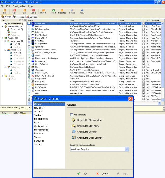Click Cancel in Options dialog
This screenshot has width=165, height=178.
(103, 174)
